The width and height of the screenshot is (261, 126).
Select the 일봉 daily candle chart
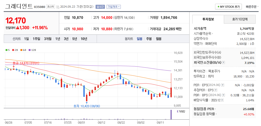[139, 39]
